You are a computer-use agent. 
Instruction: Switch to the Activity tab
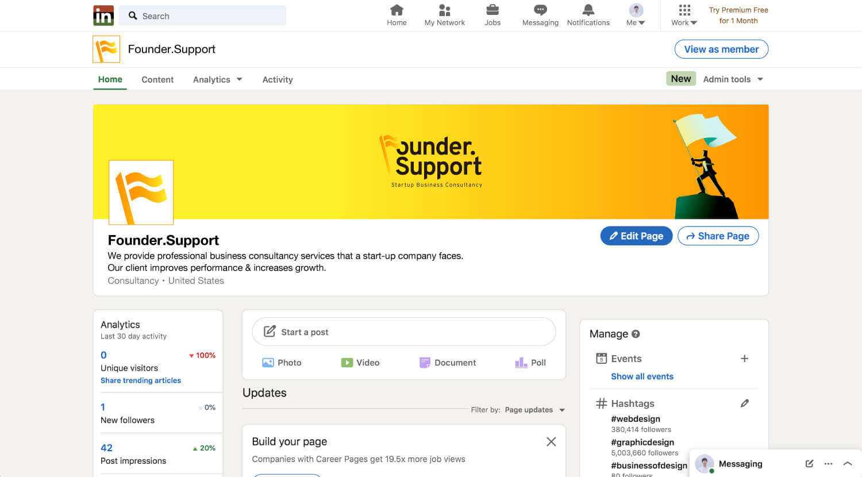(278, 80)
